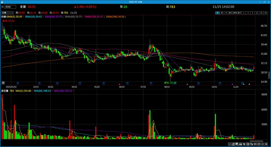
Task: Switch to 3-minute chart interval
Action: (248, 13)
